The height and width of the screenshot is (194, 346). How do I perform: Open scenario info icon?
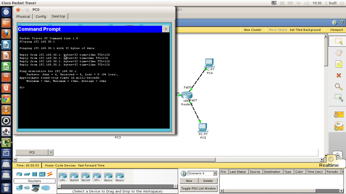[x=183, y=173]
